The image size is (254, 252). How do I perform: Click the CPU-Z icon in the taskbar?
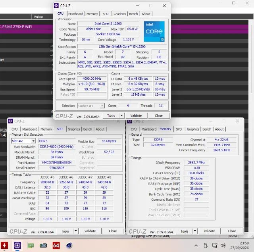pos(17,246)
